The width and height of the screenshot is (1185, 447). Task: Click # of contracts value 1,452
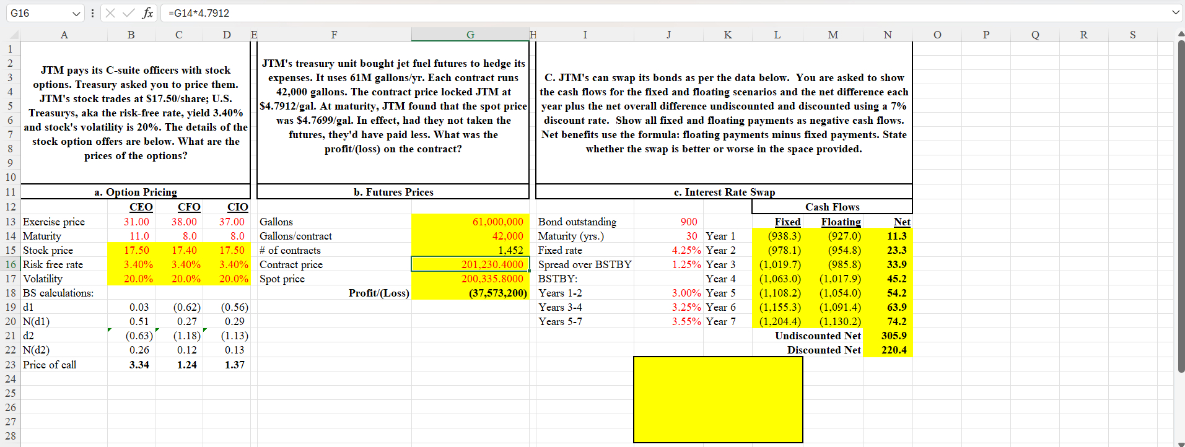(x=470, y=250)
